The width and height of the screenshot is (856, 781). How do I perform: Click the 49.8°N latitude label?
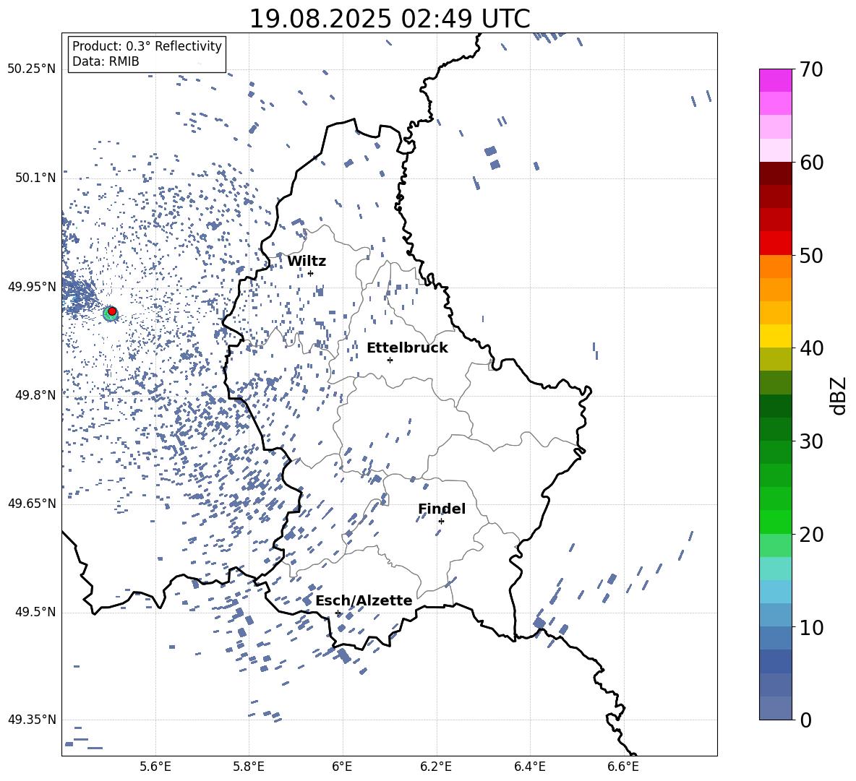click(x=35, y=395)
